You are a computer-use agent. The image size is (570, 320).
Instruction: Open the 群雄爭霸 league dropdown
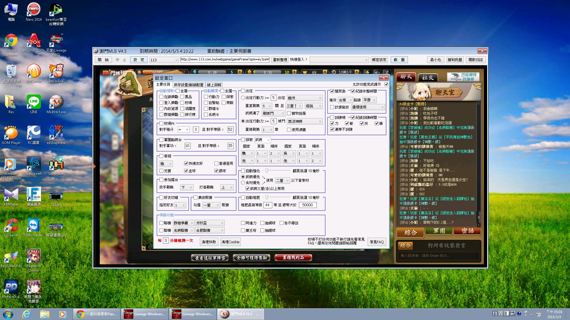[183, 223]
